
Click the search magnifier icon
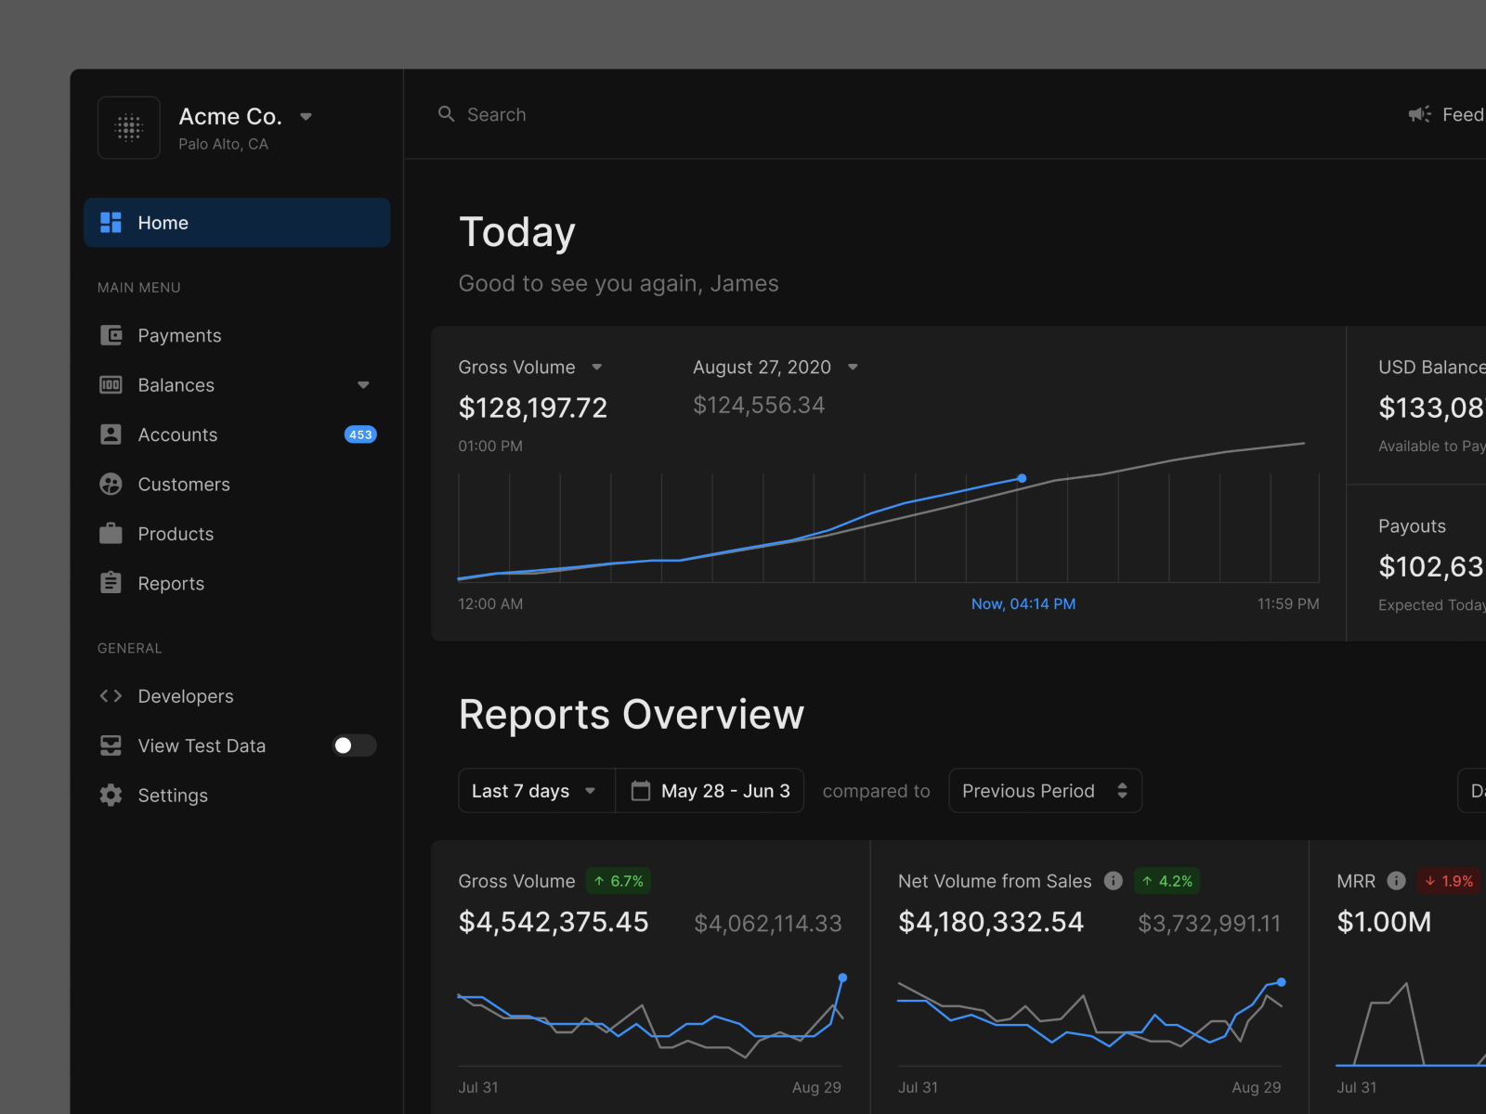(x=447, y=114)
